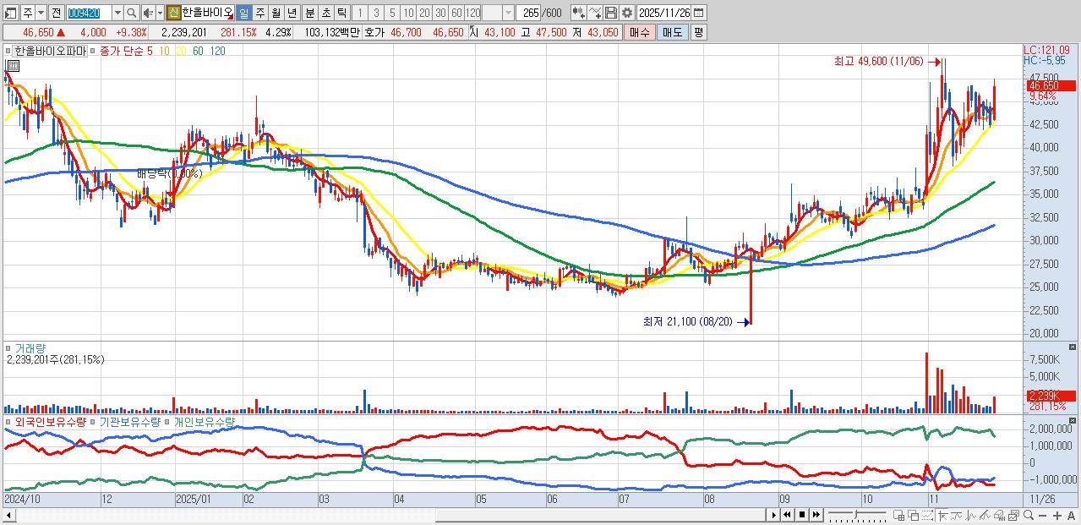This screenshot has height=525, width=1081.
Task: Click the fast-forward button in replay controls
Action: click(x=816, y=515)
